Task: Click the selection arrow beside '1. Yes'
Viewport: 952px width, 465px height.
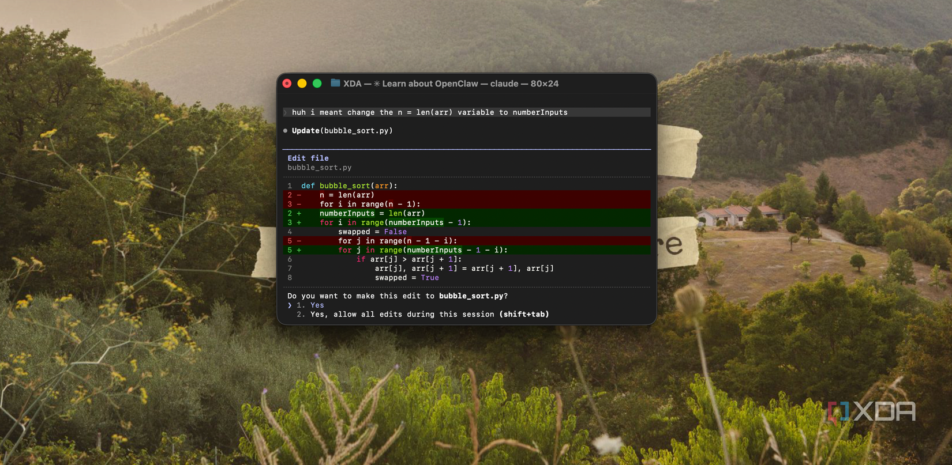Action: 290,305
